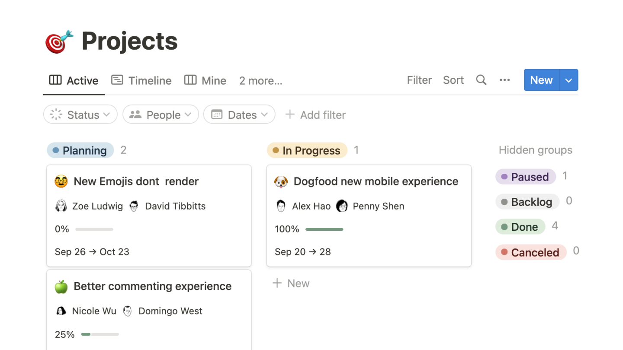Show the 2 more views list

click(260, 80)
